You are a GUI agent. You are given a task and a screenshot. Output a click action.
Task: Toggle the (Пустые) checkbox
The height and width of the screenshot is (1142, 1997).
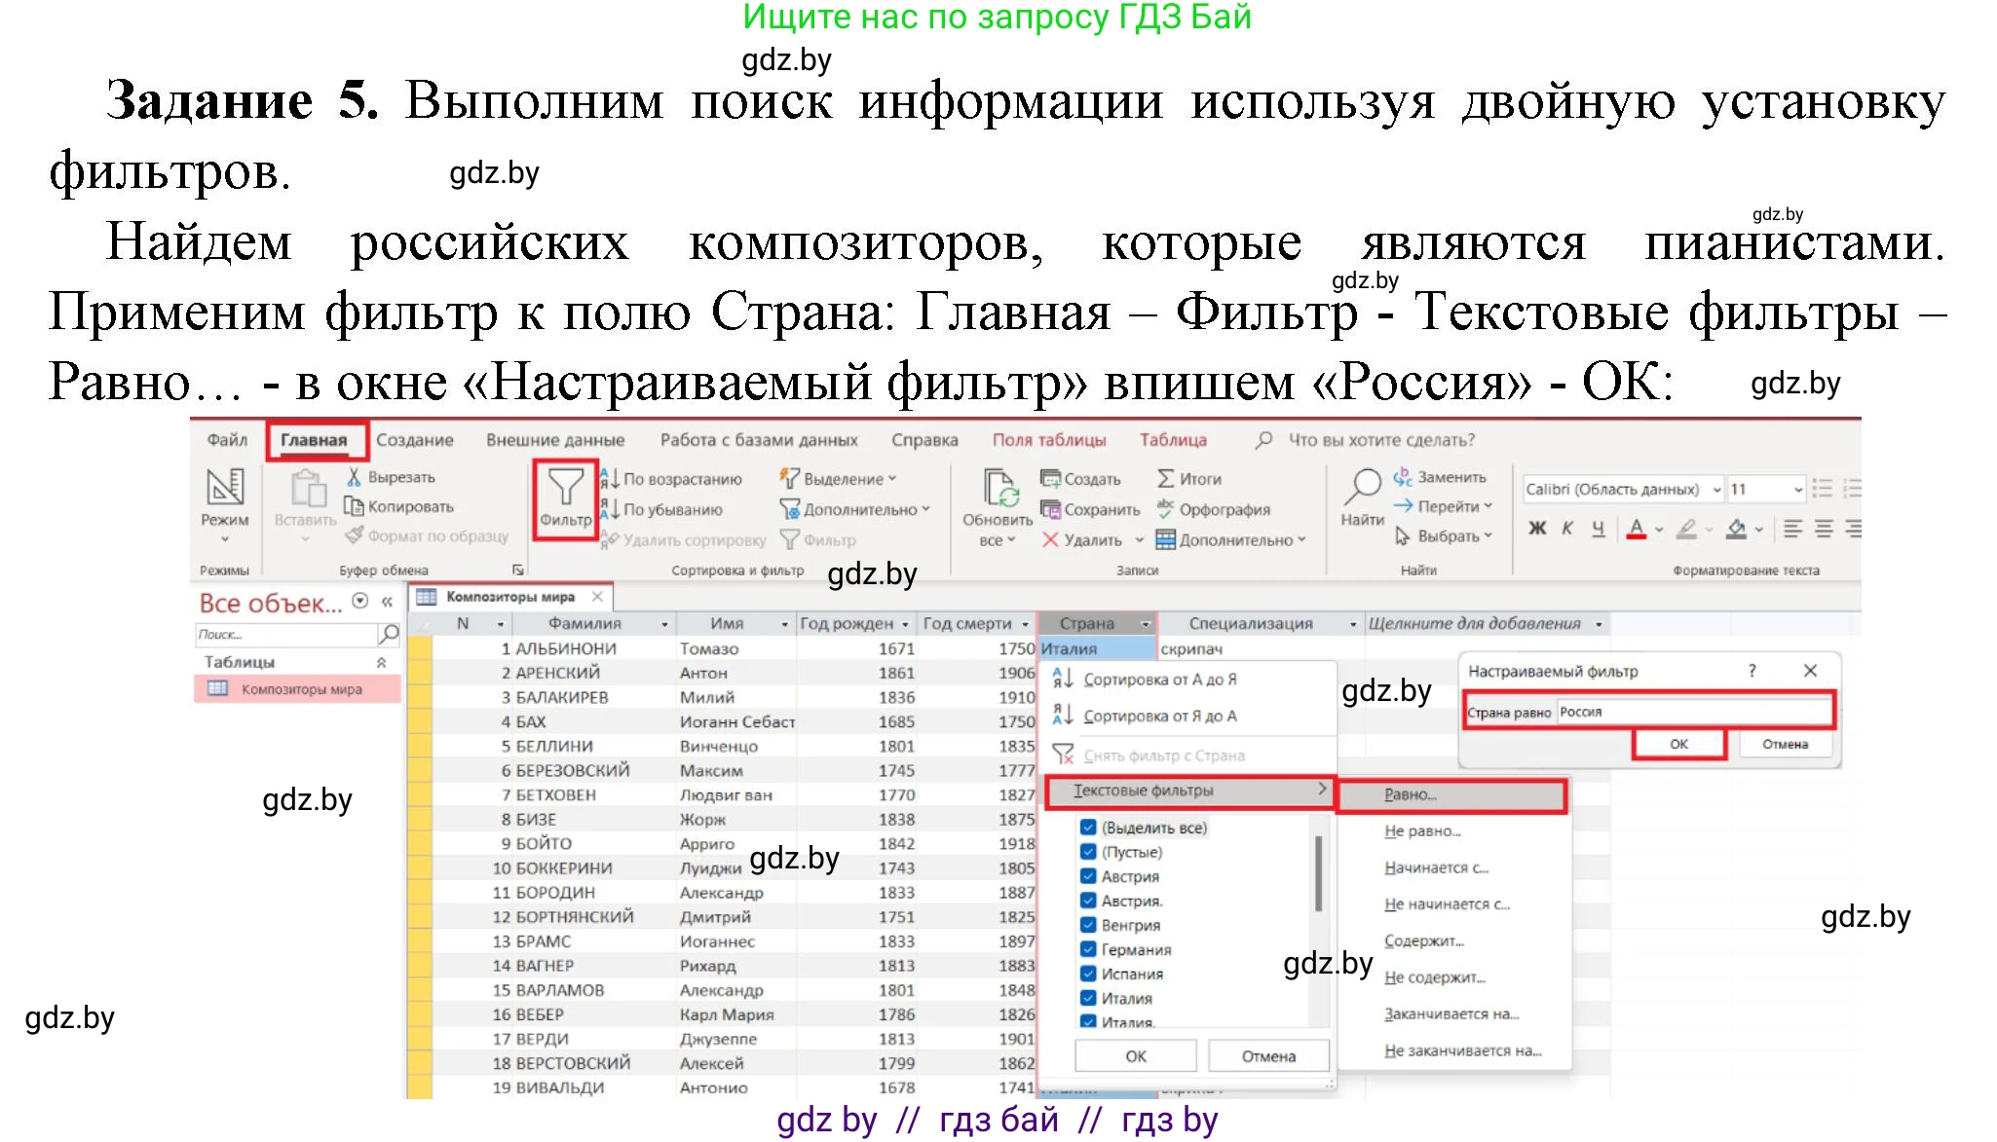click(x=1088, y=851)
